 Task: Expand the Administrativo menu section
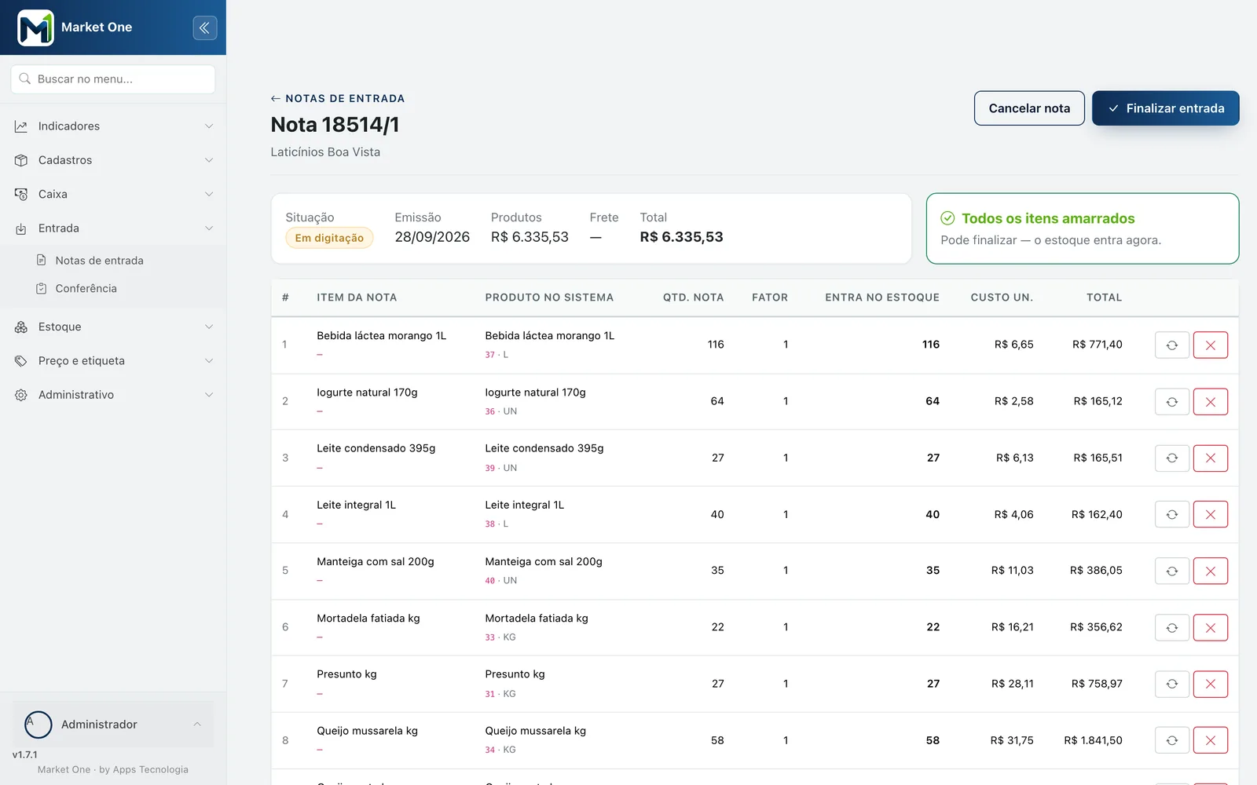113,395
